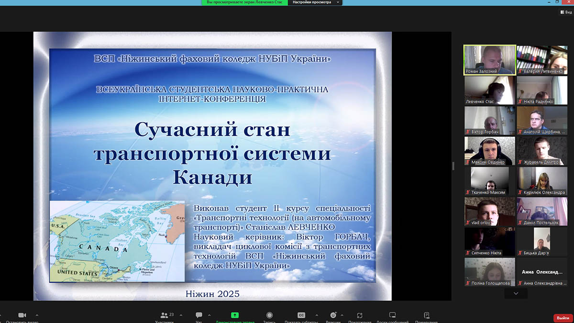Click the 'Вид' layout view button

pyautogui.click(x=565, y=12)
